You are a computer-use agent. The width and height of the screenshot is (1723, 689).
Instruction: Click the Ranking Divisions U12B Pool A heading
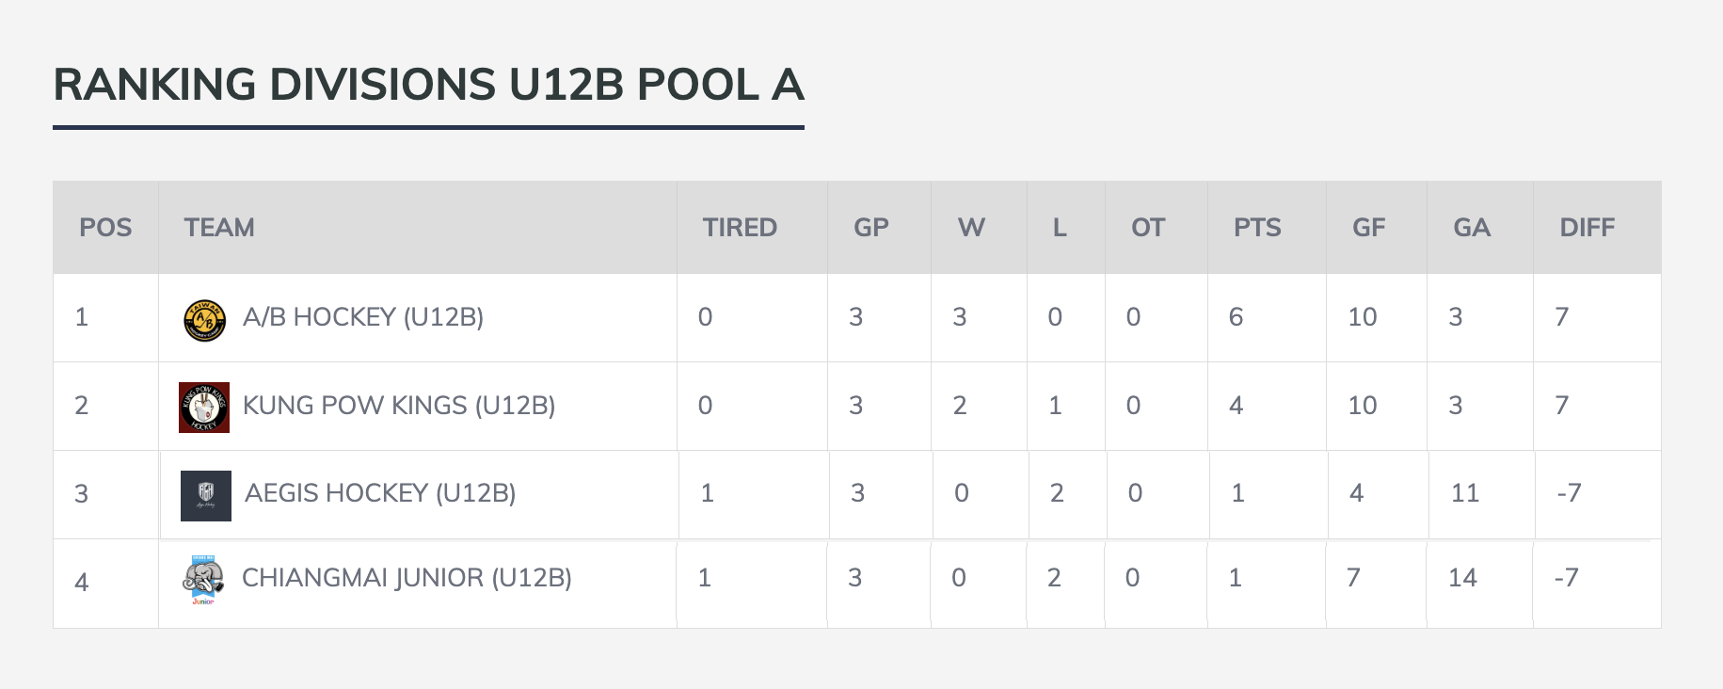428,85
